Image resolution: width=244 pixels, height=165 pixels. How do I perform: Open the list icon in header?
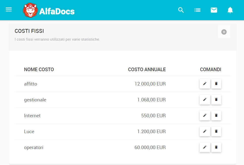tap(198, 10)
